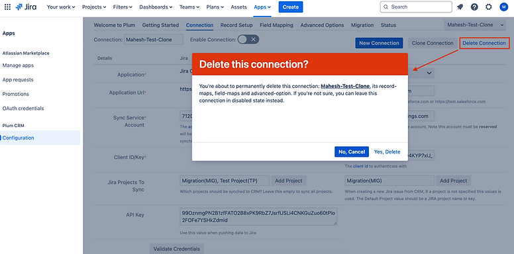
Task: Confirm with Yes, Delete in the dialog
Action: [x=387, y=152]
